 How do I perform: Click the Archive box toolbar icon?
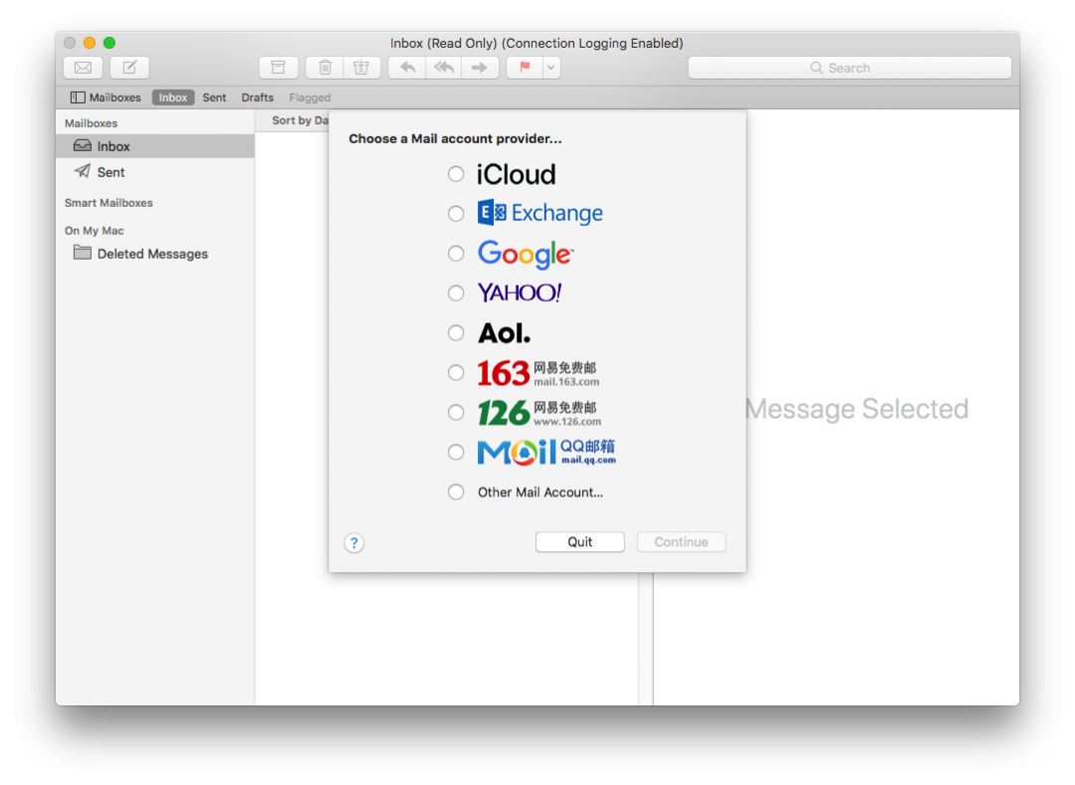[278, 68]
